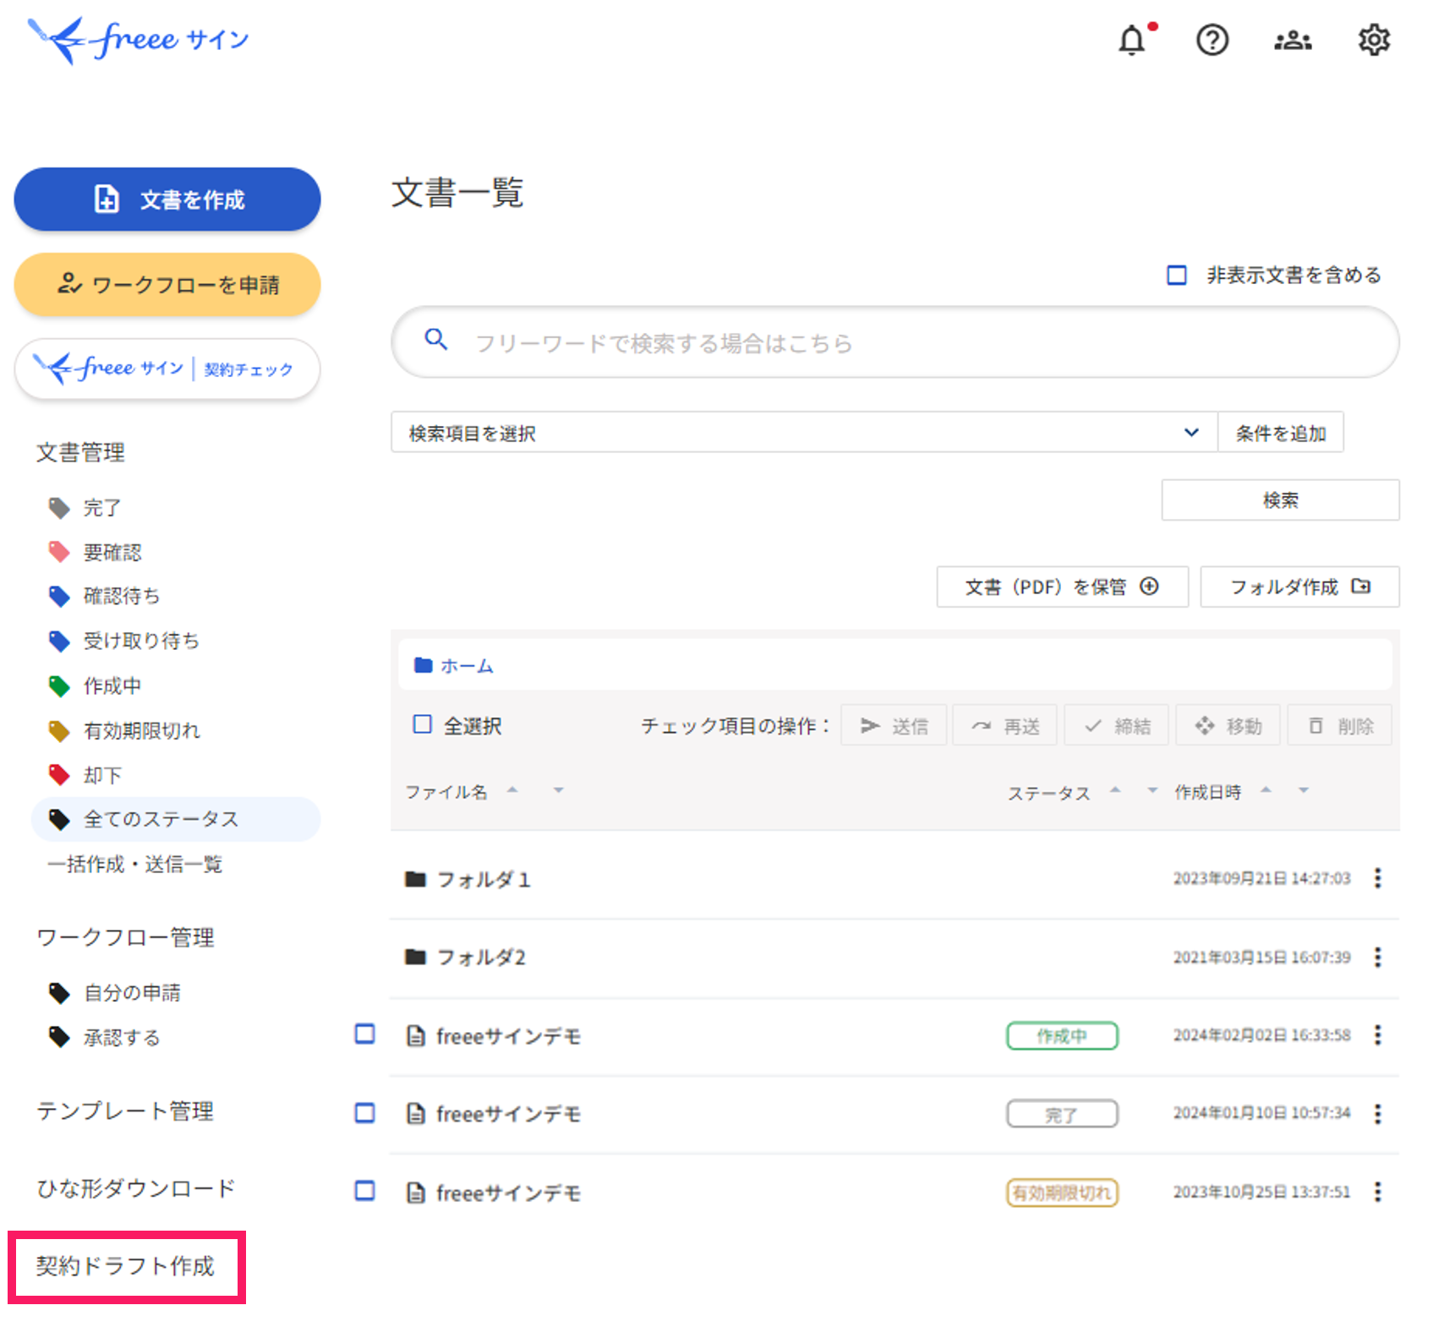Open the 検索項目を選択 dropdown

coord(804,432)
